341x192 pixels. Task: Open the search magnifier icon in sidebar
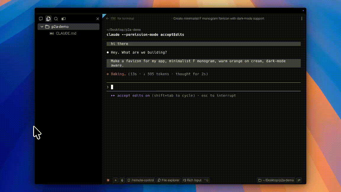tap(56, 19)
